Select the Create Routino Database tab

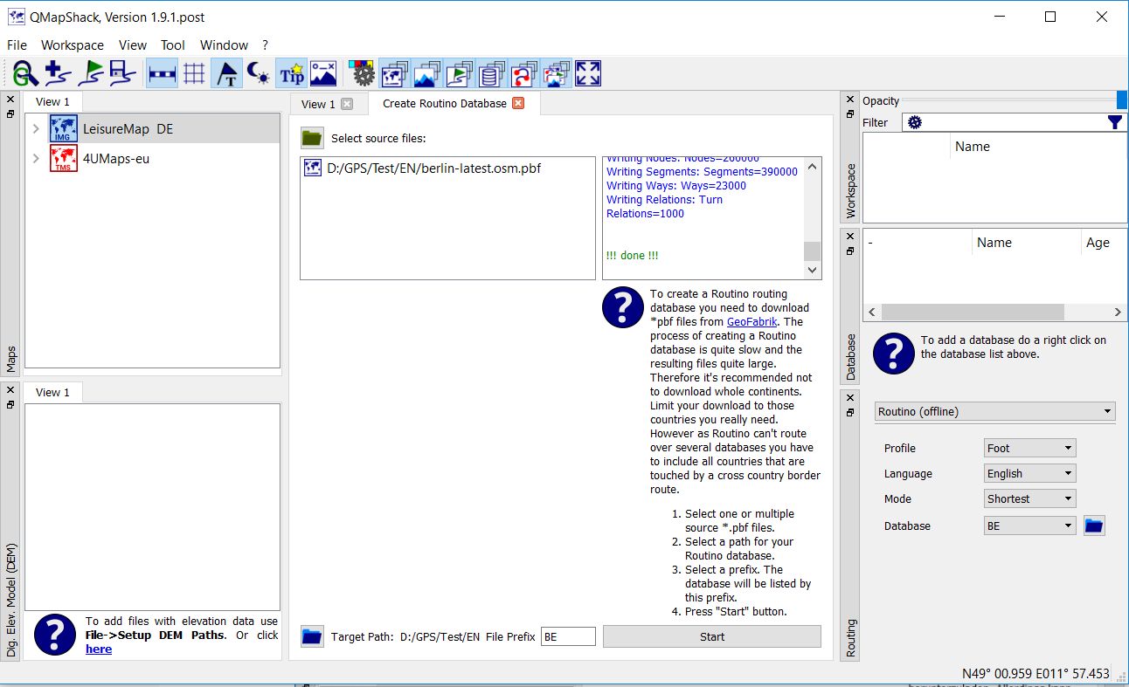(444, 103)
